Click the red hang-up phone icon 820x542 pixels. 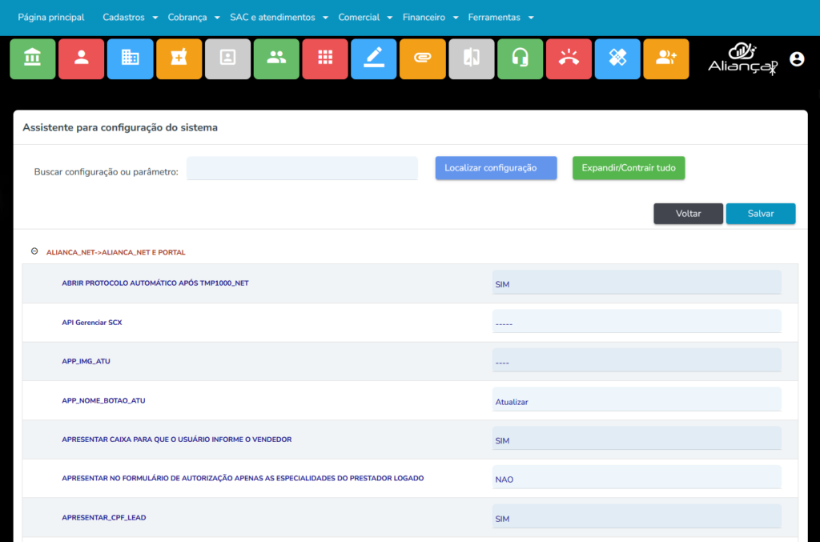point(569,58)
